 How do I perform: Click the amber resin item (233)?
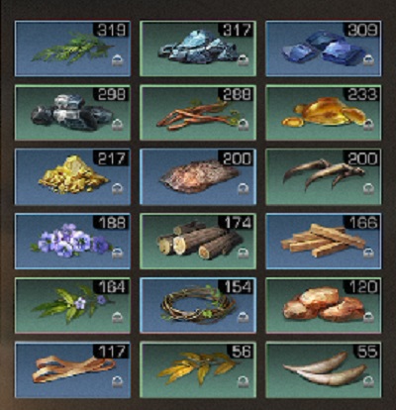pyautogui.click(x=324, y=113)
